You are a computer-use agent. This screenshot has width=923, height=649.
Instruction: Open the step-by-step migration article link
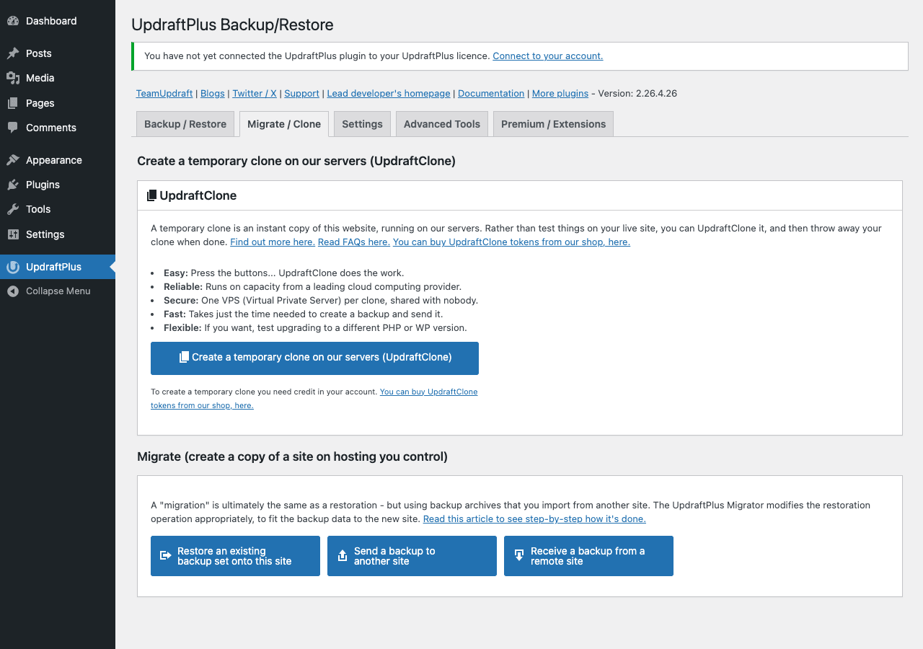click(x=534, y=519)
